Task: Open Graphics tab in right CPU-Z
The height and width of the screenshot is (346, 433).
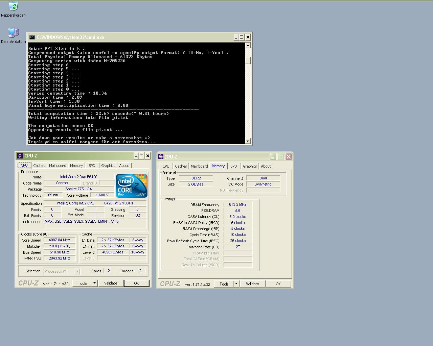Action: (250, 166)
